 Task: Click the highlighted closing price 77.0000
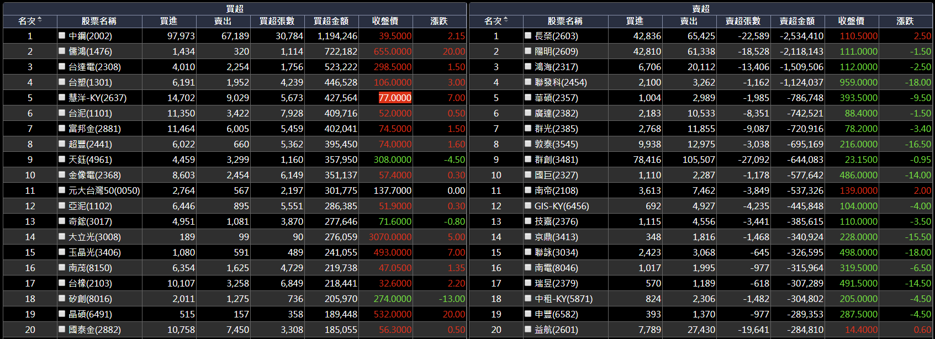click(x=395, y=98)
